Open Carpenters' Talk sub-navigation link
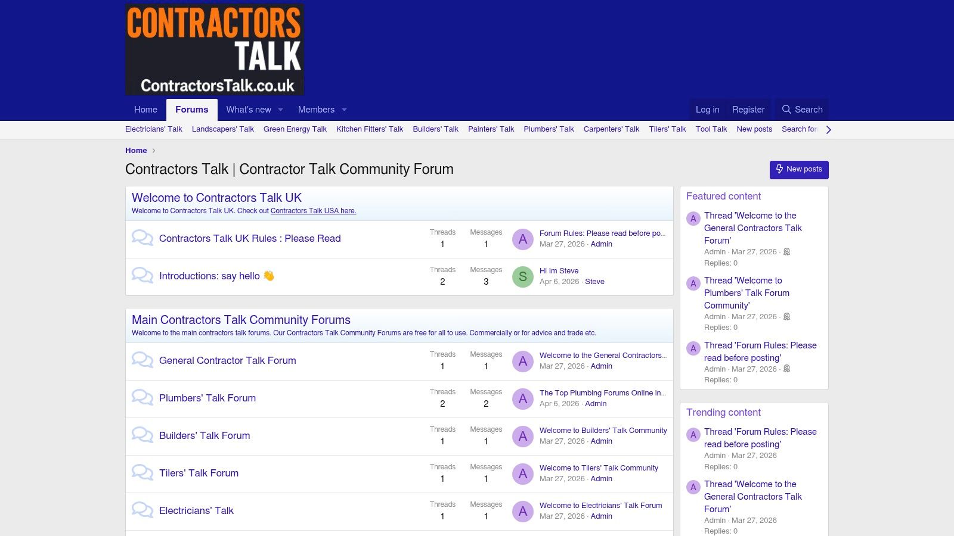Image resolution: width=954 pixels, height=536 pixels. (611, 129)
